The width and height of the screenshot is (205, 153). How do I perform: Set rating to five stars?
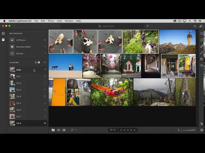coord(135,130)
